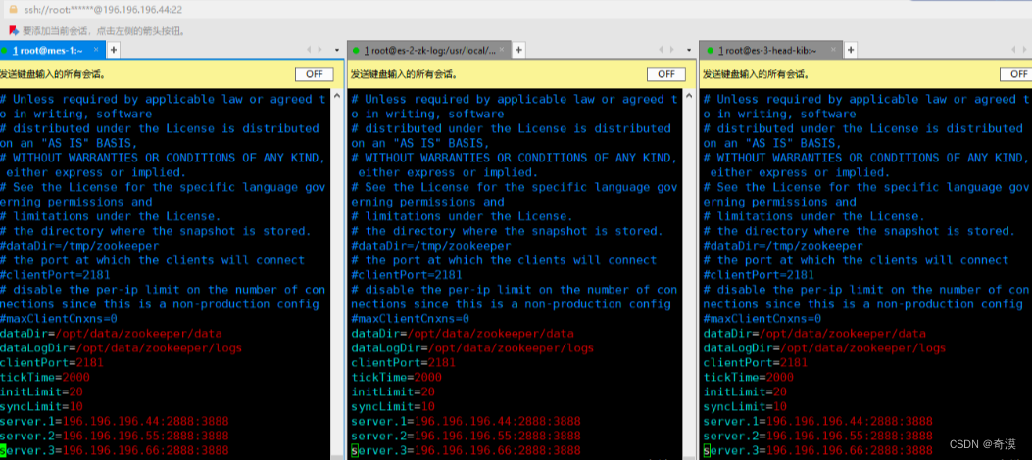Click the send-keyboard-input notice text in third pane

pyautogui.click(x=757, y=74)
